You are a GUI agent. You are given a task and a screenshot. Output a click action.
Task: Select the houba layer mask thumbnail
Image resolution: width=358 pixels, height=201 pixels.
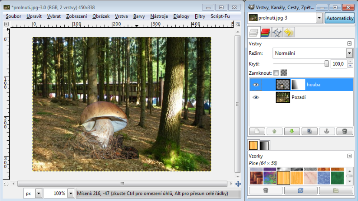coord(298,85)
